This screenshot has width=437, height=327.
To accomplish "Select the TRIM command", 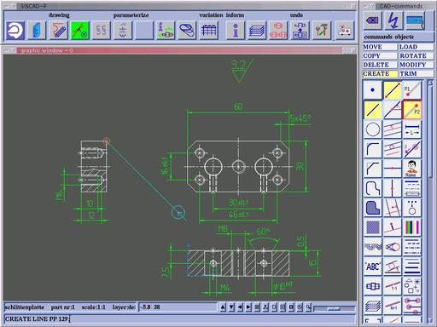I will (x=417, y=74).
